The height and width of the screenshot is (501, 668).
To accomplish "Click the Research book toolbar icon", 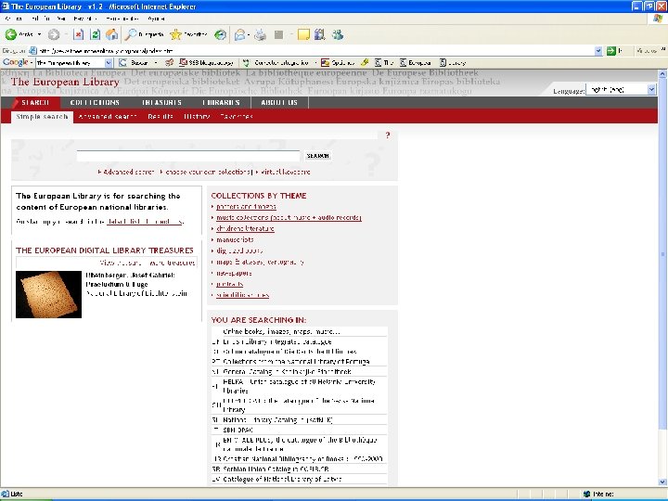I will pos(319,34).
